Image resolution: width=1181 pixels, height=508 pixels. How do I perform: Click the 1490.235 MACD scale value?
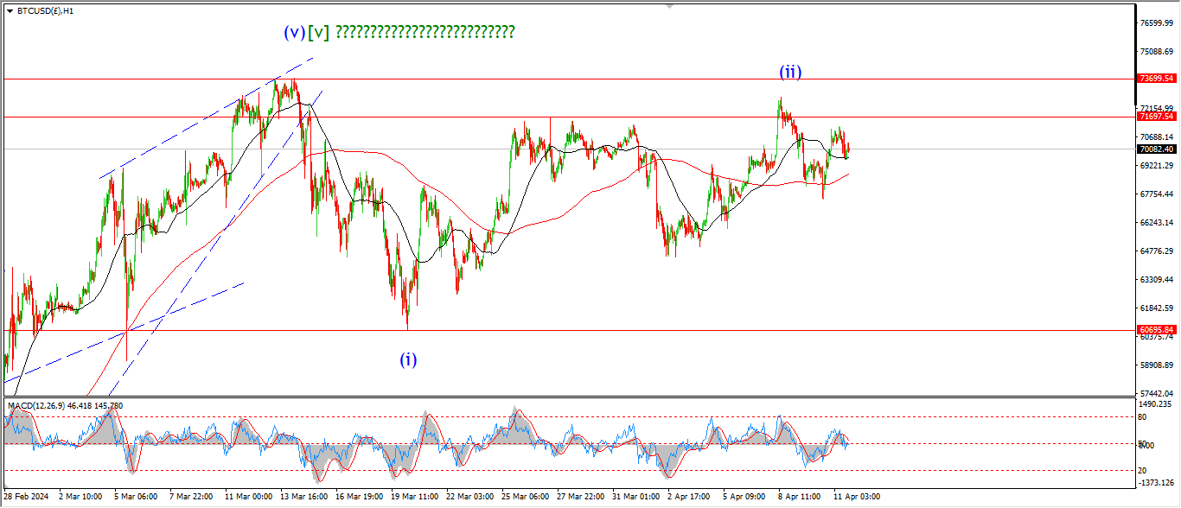coord(1156,403)
